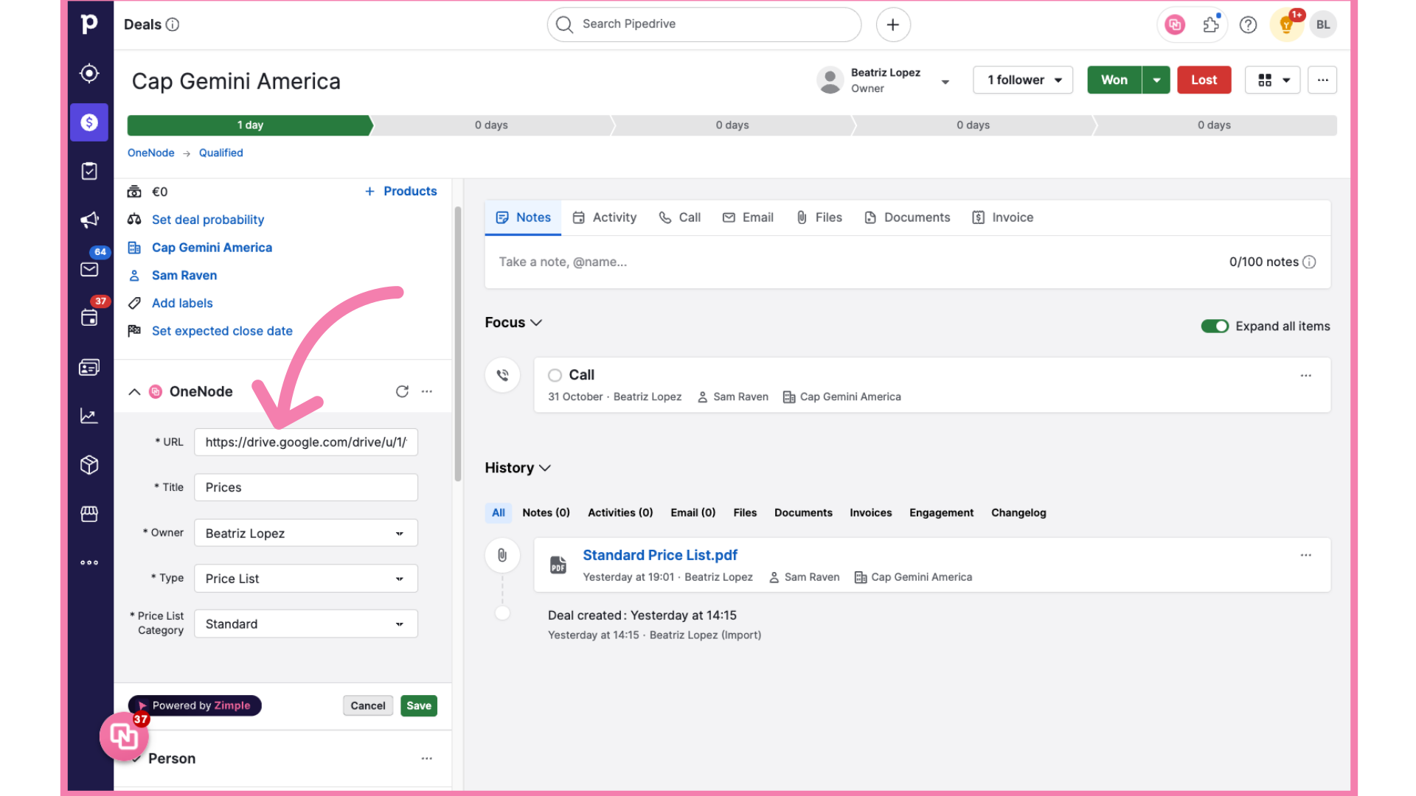Switch to the Files tab
1416x796 pixels.
pyautogui.click(x=819, y=217)
